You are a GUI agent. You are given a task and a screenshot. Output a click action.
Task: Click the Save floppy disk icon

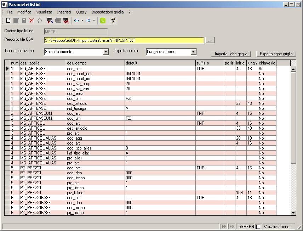[x=24, y=21]
